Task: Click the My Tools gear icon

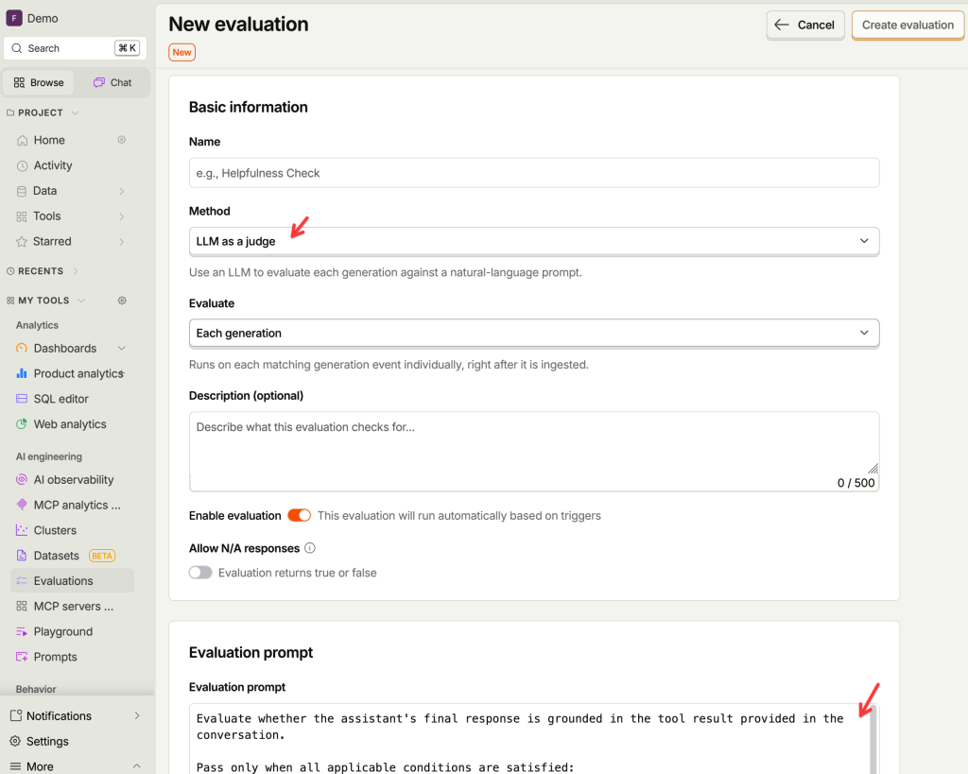Action: click(x=122, y=301)
